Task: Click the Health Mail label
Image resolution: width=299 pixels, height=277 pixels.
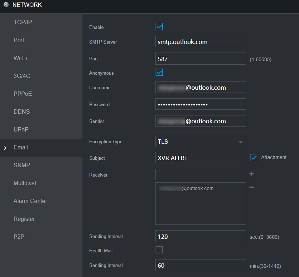Action: tap(101, 251)
